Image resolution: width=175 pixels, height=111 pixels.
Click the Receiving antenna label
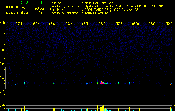64,13
